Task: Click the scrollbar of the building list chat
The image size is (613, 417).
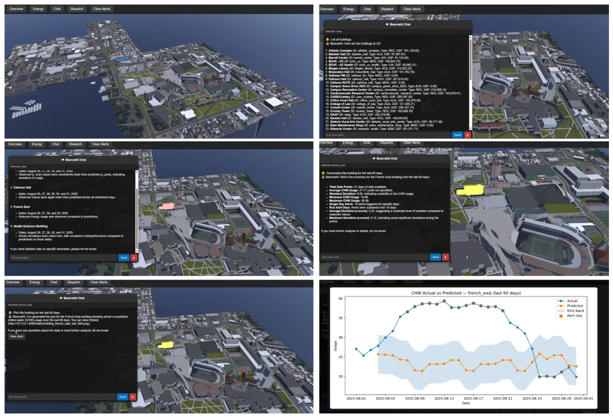Action: 470,83
